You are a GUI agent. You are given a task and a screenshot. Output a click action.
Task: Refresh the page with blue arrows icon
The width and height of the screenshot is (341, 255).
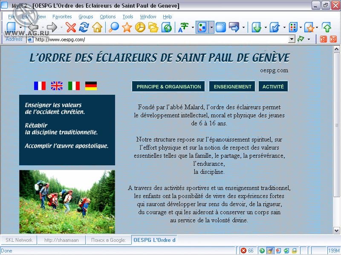pos(84,28)
